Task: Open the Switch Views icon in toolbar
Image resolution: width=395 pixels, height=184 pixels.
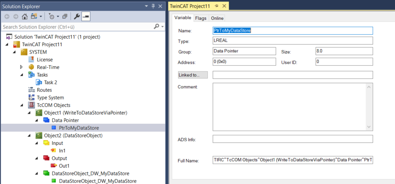Action: (34, 17)
